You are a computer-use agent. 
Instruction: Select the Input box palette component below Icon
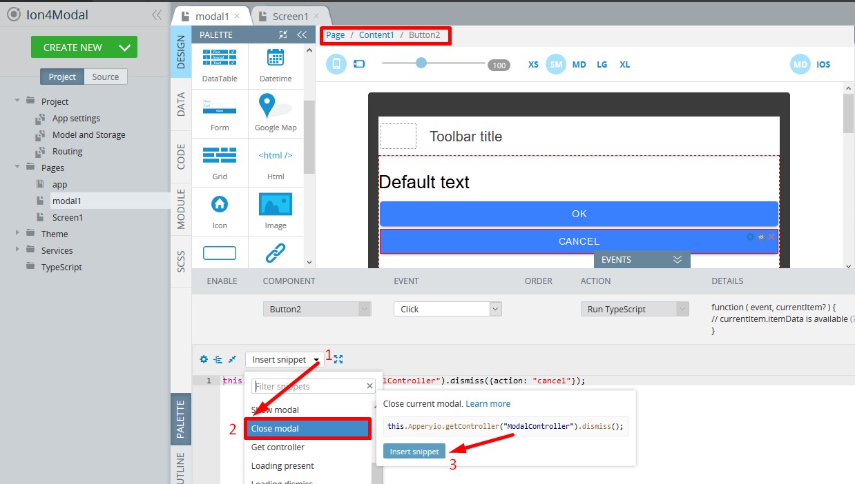click(220, 253)
